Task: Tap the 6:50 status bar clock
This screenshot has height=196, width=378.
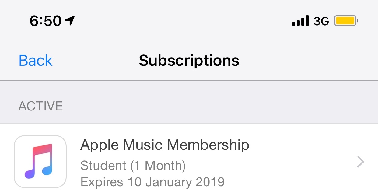Action: pyautogui.click(x=46, y=21)
